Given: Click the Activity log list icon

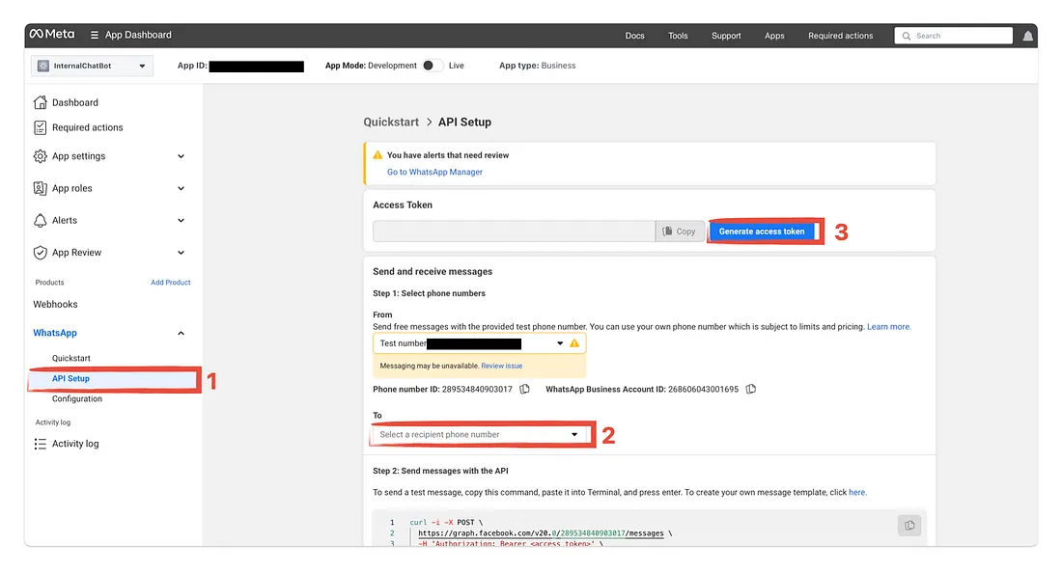Looking at the screenshot, I should click(x=40, y=444).
